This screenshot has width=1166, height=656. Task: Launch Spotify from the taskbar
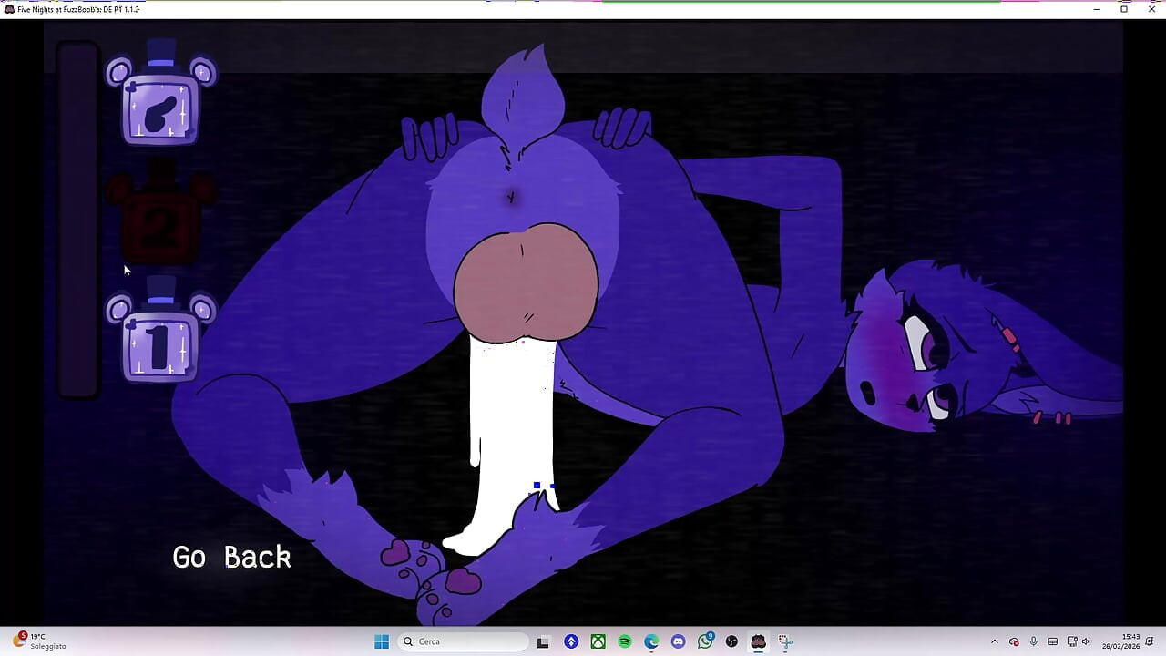tap(624, 641)
